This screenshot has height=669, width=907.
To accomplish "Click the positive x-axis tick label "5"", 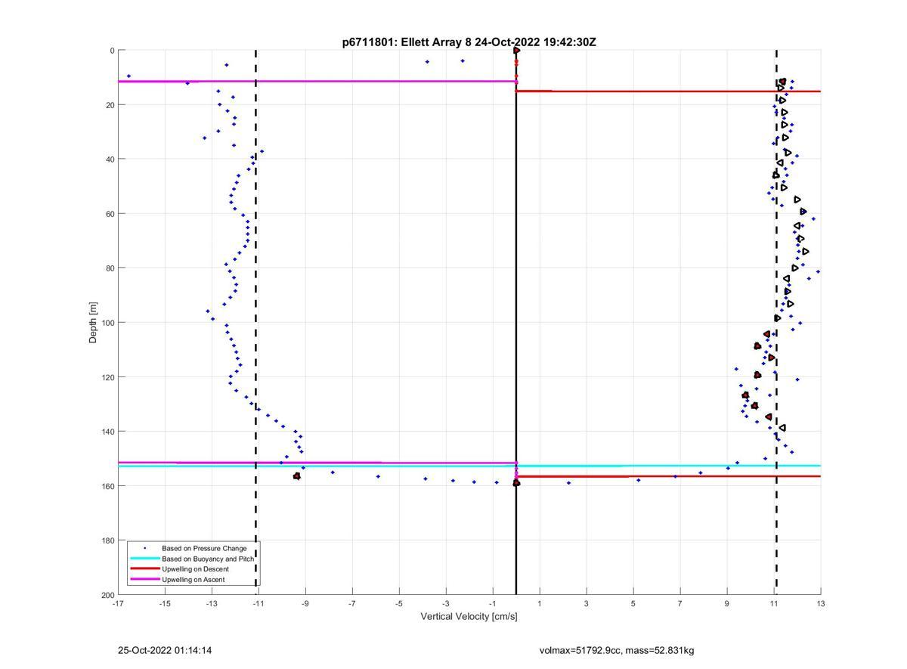I will pos(633,603).
